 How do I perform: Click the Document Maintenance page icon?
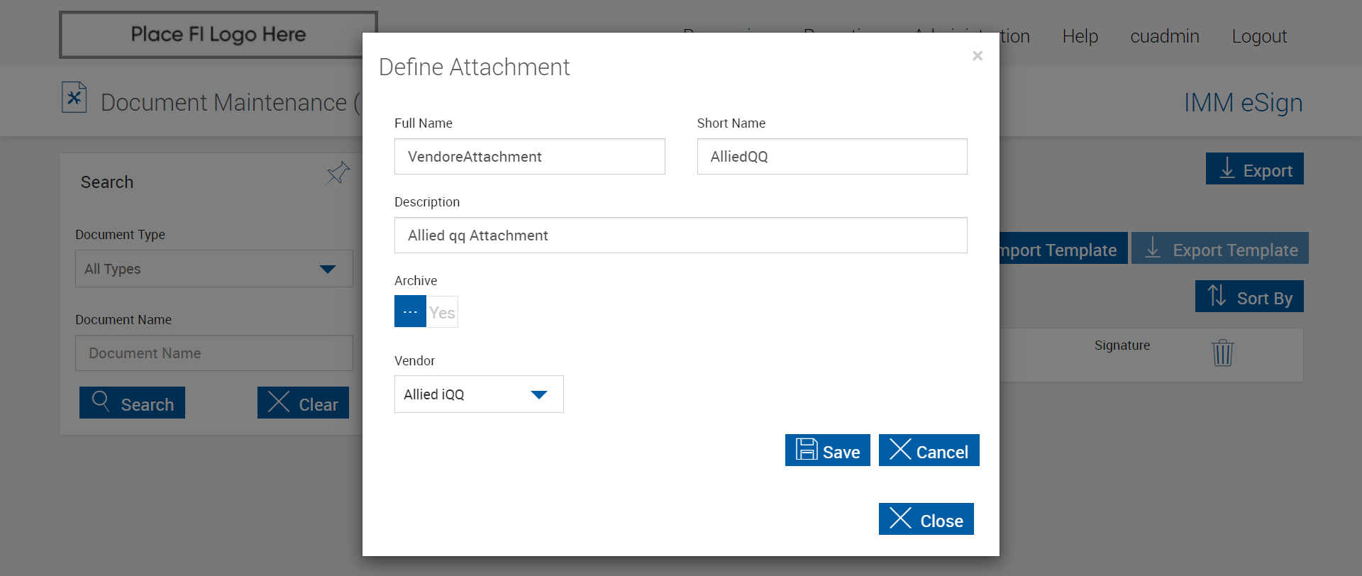74,98
